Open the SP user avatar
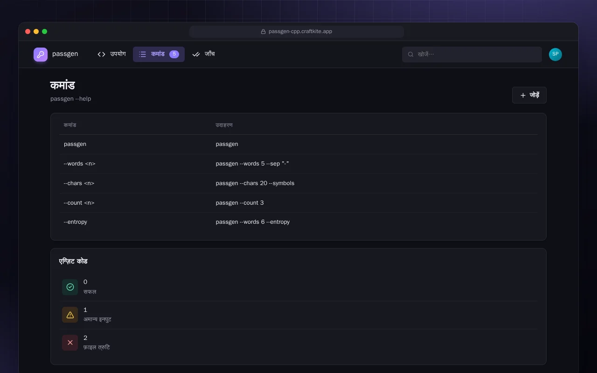The width and height of the screenshot is (597, 373). coord(555,54)
